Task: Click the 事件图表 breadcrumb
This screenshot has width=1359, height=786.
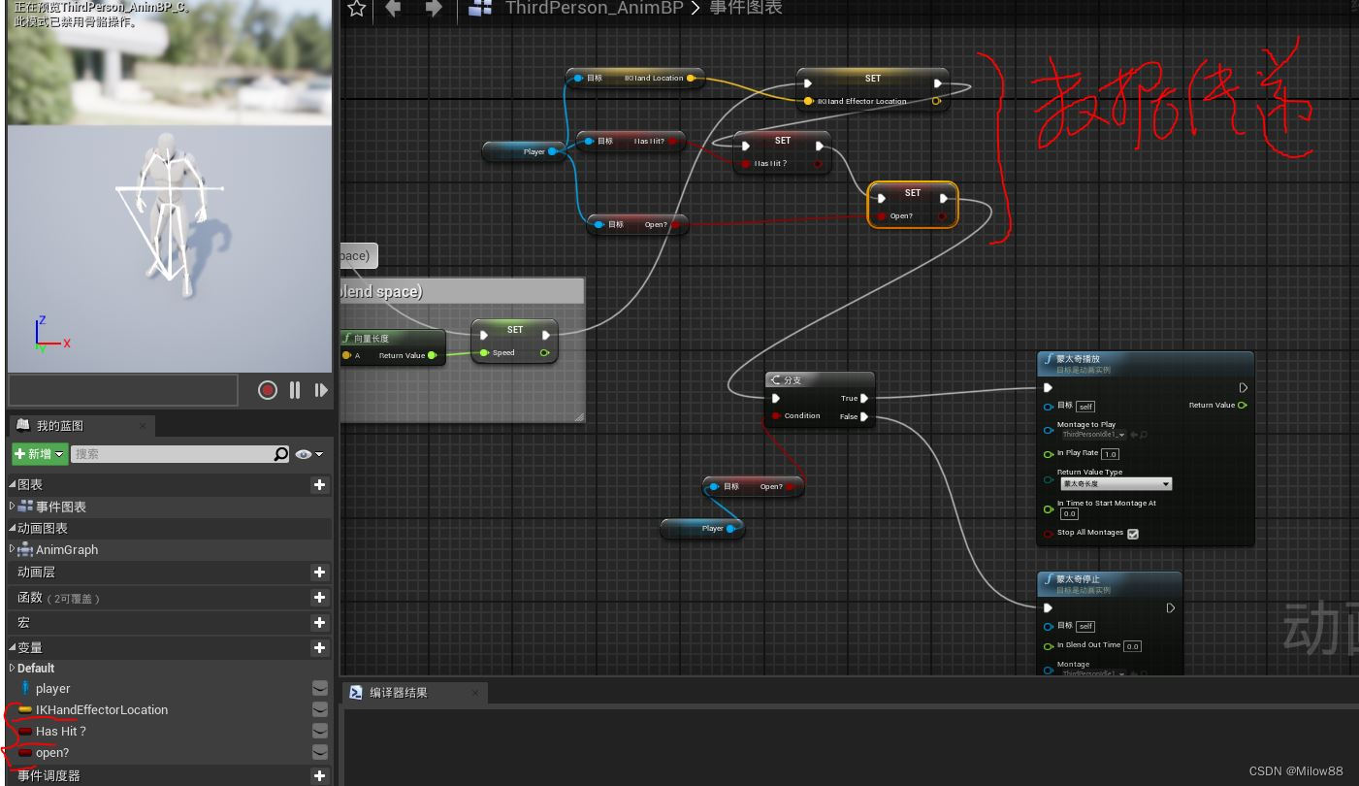Action: (746, 9)
